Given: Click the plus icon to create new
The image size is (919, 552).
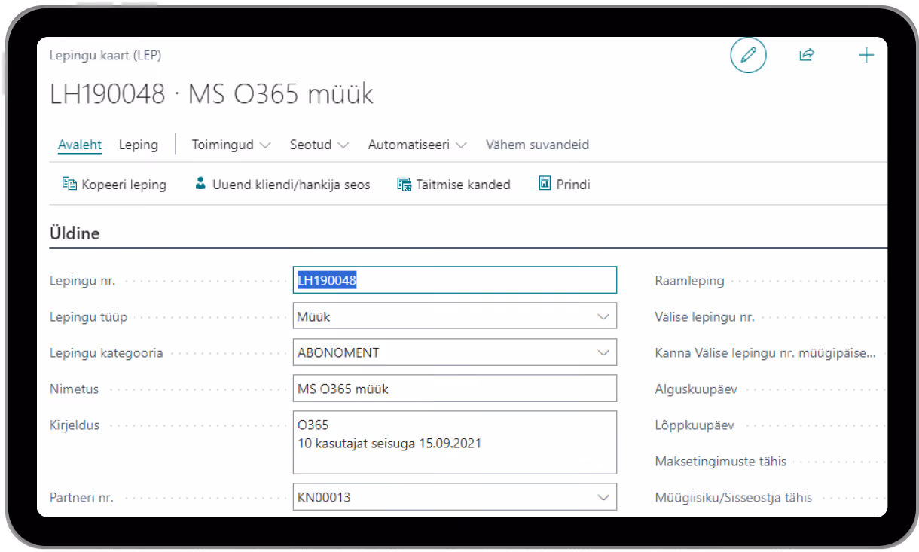Looking at the screenshot, I should [x=866, y=55].
